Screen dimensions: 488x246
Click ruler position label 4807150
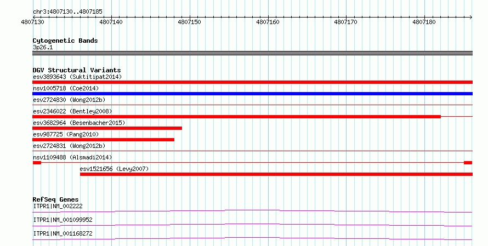point(190,22)
